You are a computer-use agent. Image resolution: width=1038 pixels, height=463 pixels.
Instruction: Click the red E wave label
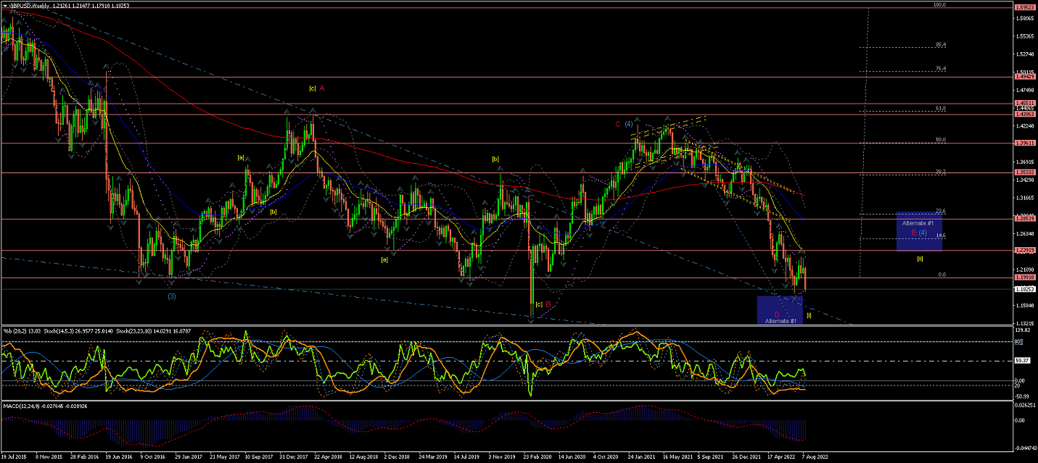point(913,233)
